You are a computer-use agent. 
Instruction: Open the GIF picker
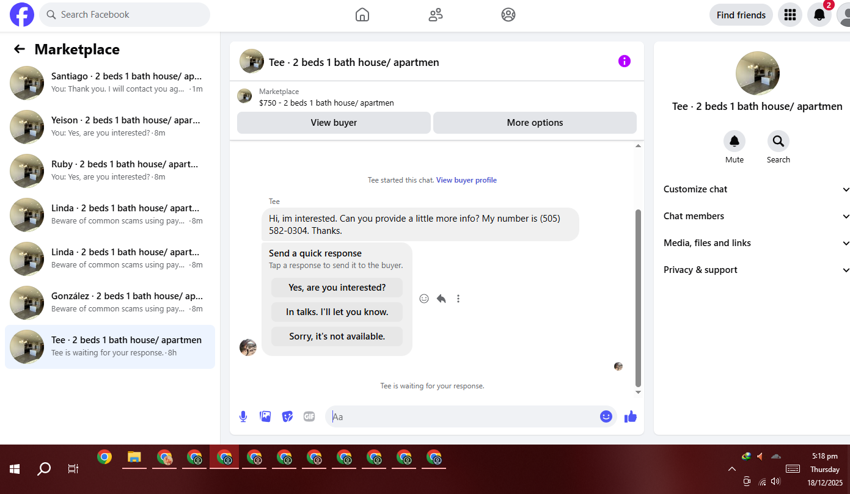tap(309, 416)
